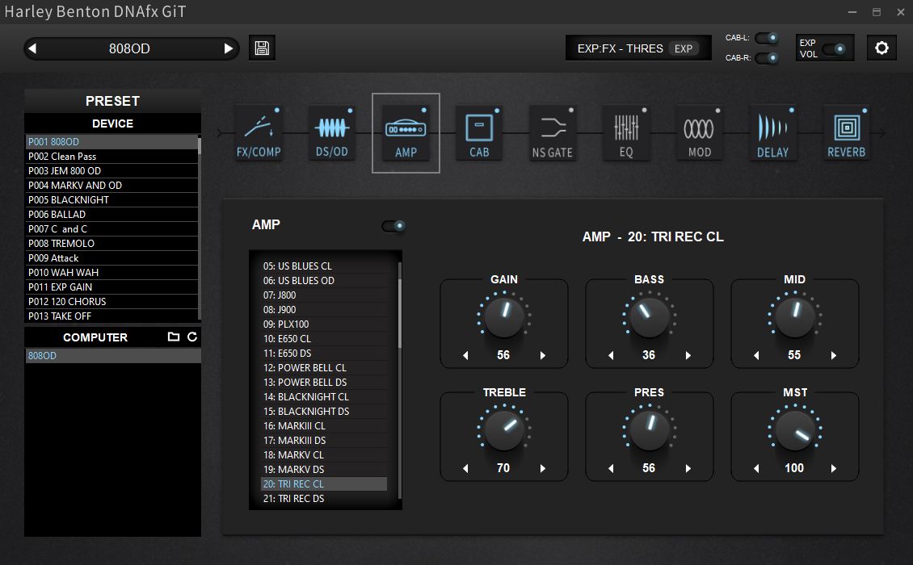Select preset P013 TAKE OFF

[x=111, y=316]
